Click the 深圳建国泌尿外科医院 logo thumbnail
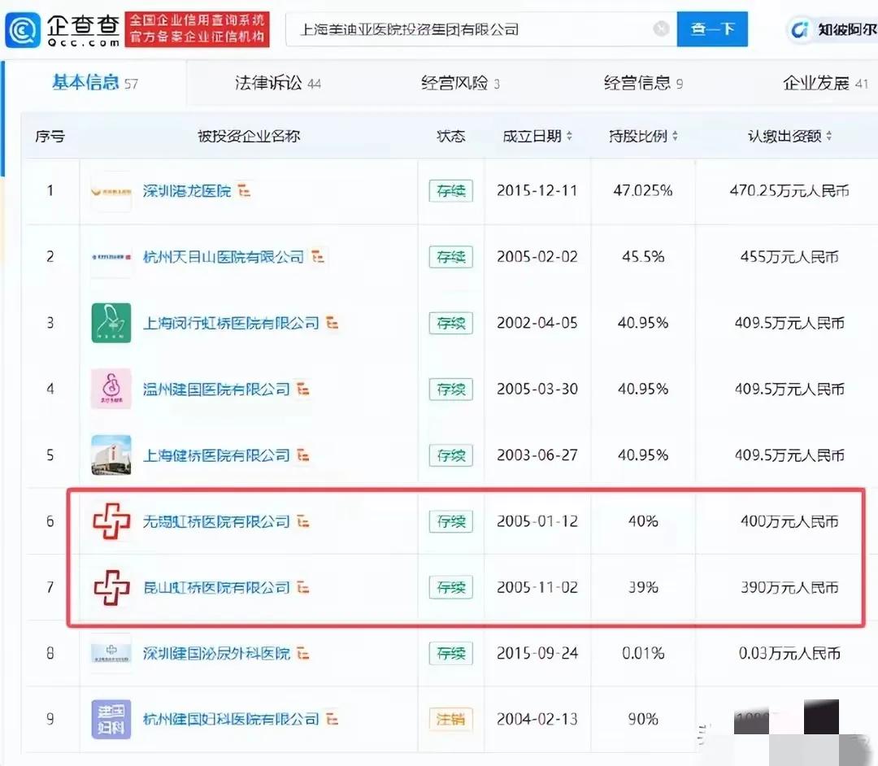This screenshot has width=878, height=766. [x=111, y=654]
